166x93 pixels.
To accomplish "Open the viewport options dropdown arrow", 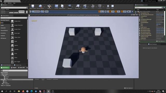I will pos(31,11).
